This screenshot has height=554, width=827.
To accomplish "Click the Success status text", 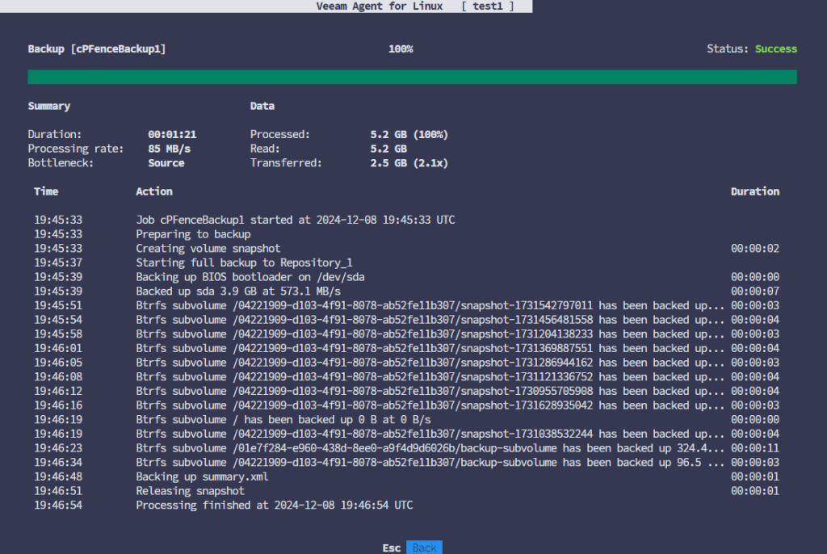I will tap(775, 49).
